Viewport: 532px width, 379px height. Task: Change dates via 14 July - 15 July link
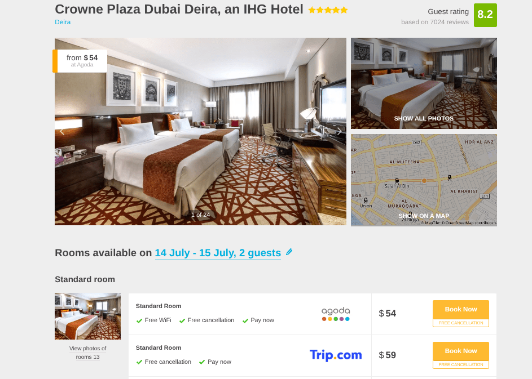point(218,253)
